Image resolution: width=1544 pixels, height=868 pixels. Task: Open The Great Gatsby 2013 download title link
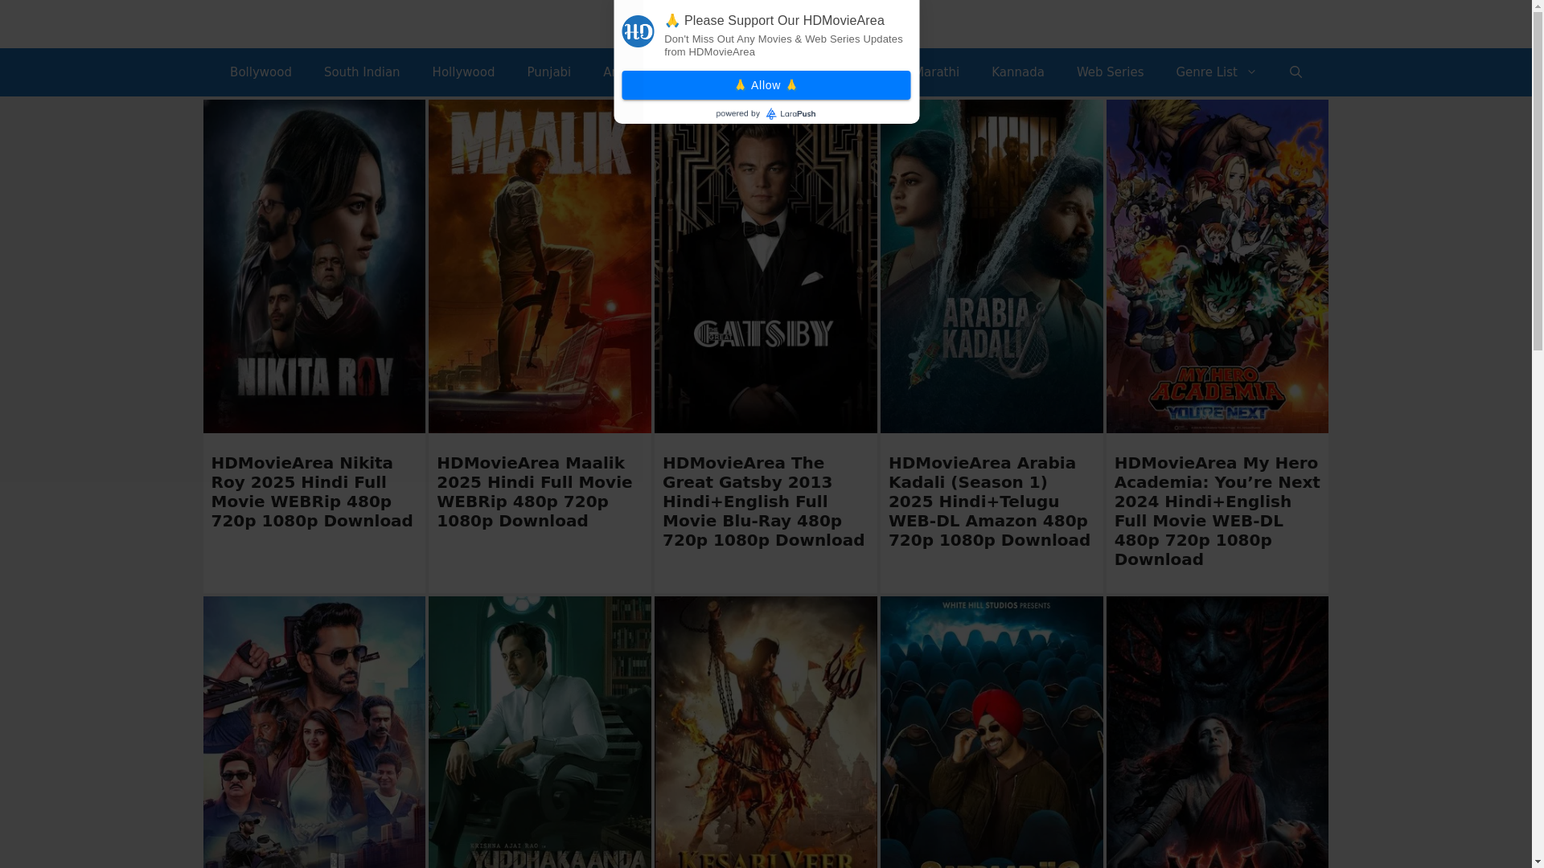click(x=764, y=502)
